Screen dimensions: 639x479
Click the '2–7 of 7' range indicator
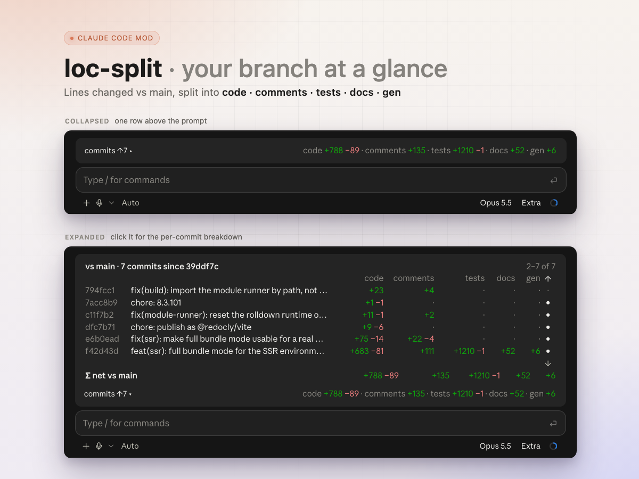(x=541, y=267)
